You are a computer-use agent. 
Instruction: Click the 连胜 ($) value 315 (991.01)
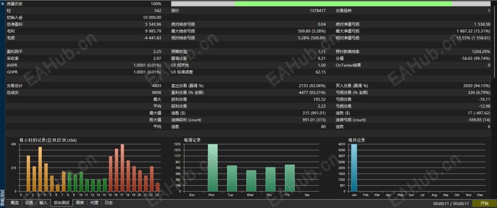click(315, 113)
